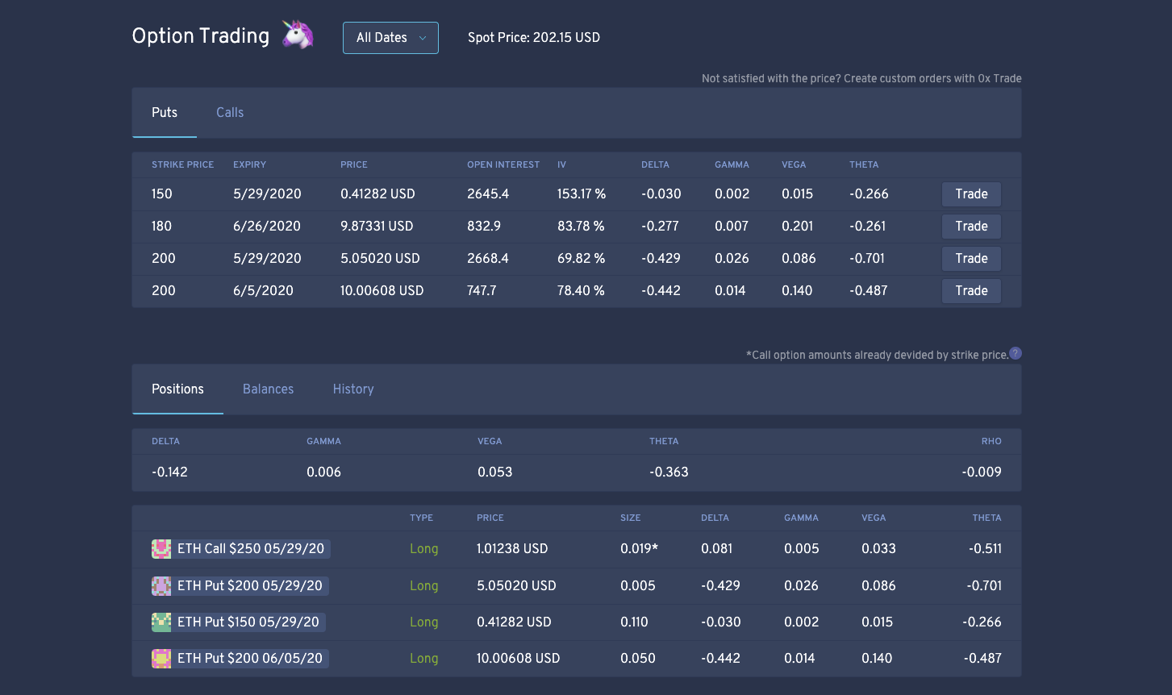1172x695 pixels.
Task: Click the open interest 2668.4 value
Action: pos(488,259)
